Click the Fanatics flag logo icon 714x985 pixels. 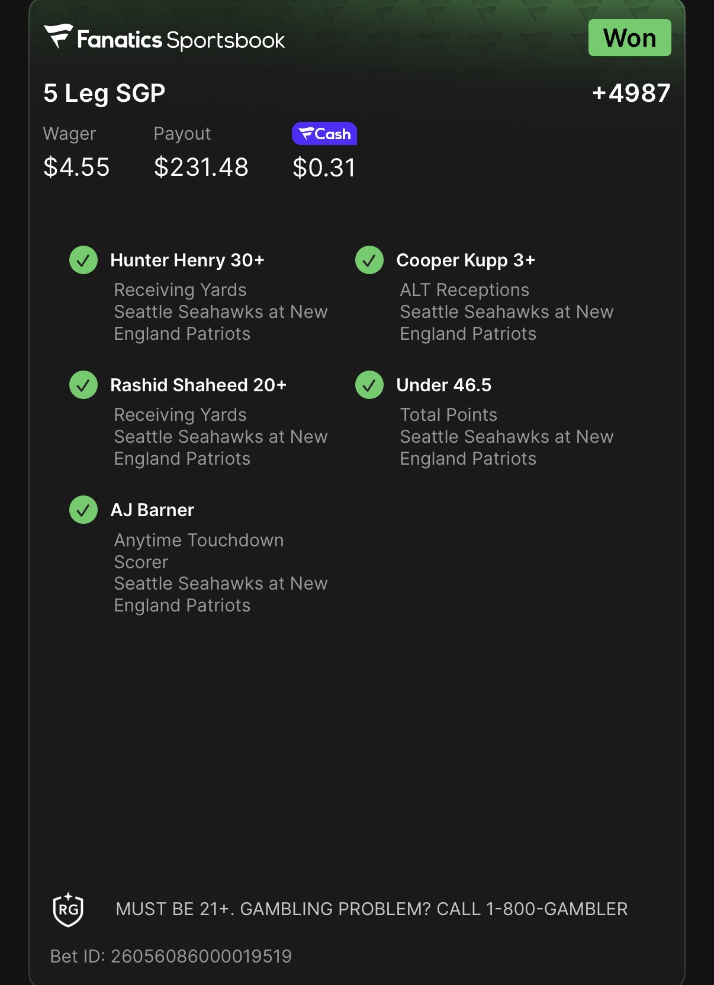click(x=59, y=36)
